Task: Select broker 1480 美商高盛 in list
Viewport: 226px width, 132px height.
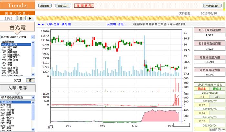Action: point(16,52)
